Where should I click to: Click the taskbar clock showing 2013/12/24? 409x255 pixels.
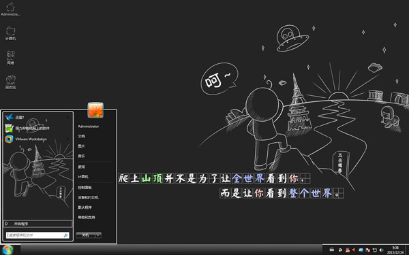click(x=395, y=250)
